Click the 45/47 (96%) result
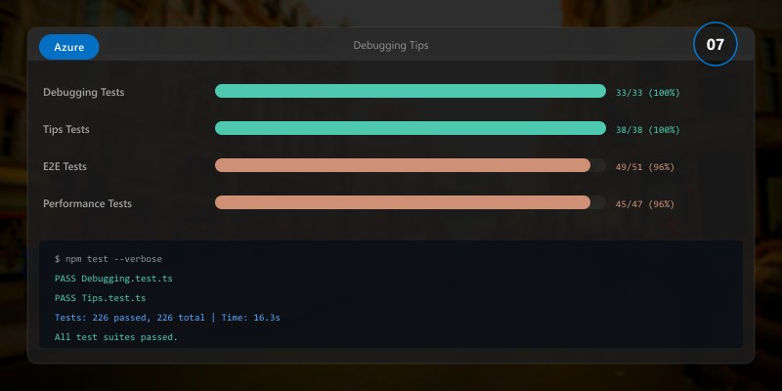 (644, 204)
